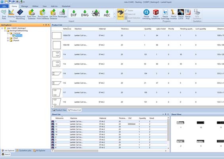The image size is (224, 159).
Task: Switch to View ribbon tab
Action: [x=44, y=6]
